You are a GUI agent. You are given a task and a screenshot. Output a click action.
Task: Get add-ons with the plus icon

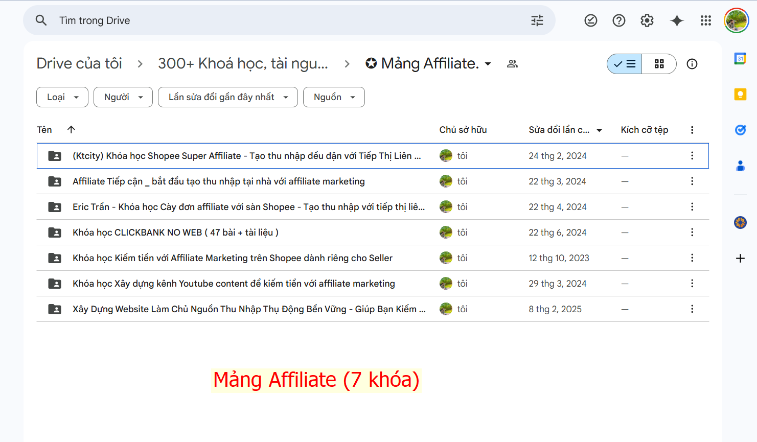pos(740,258)
